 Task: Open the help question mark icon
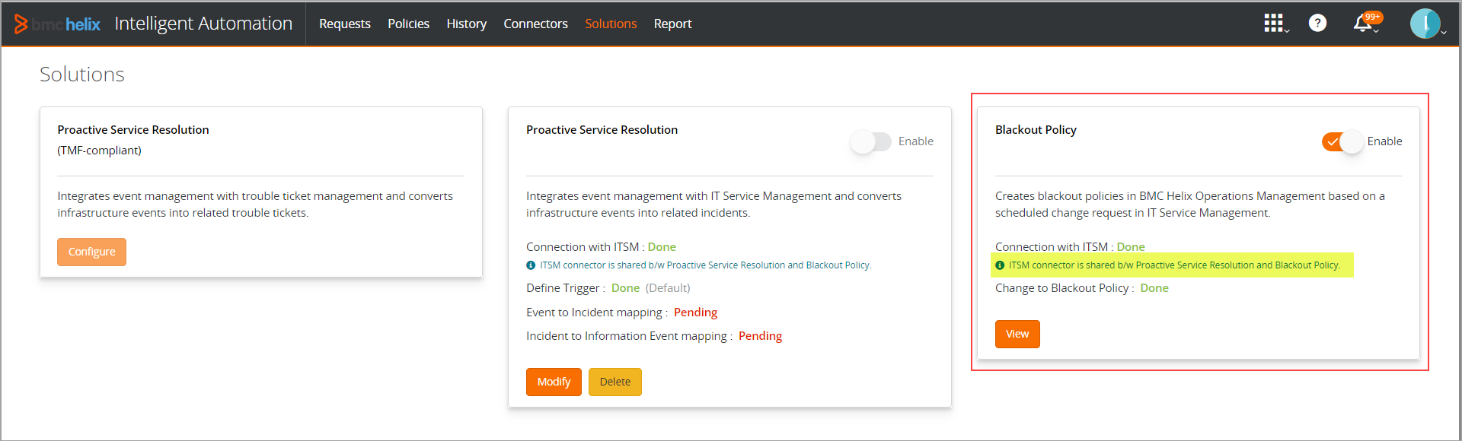1317,23
